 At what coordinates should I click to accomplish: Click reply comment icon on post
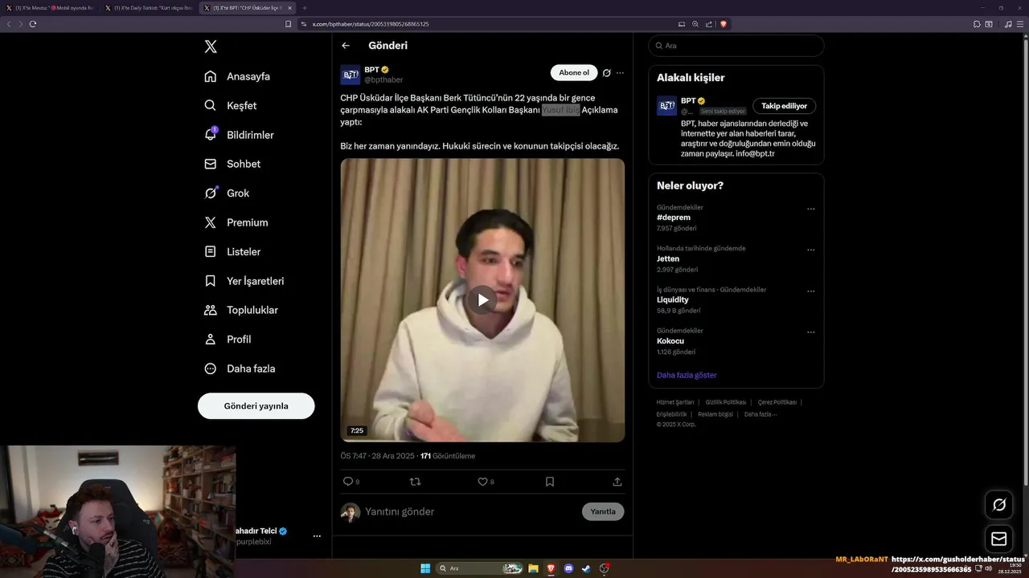(x=348, y=482)
